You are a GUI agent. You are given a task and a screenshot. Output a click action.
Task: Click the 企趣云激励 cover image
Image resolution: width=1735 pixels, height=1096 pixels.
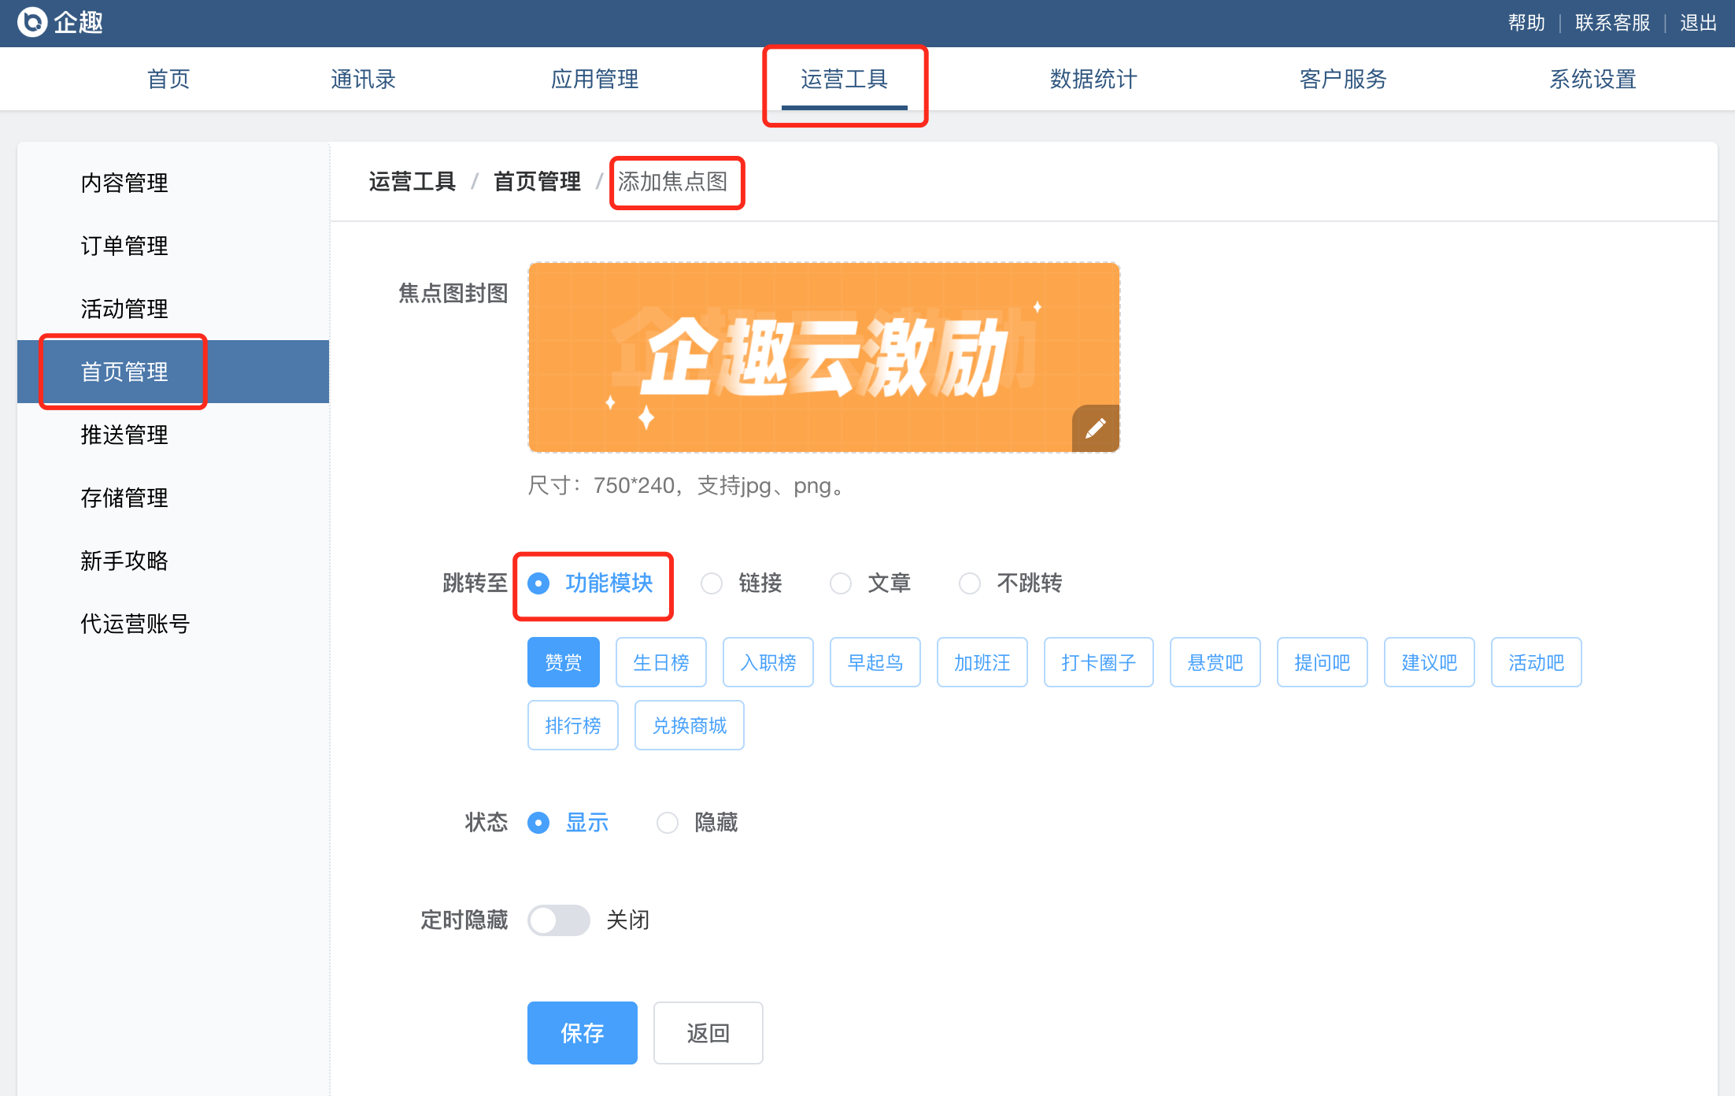pos(823,357)
